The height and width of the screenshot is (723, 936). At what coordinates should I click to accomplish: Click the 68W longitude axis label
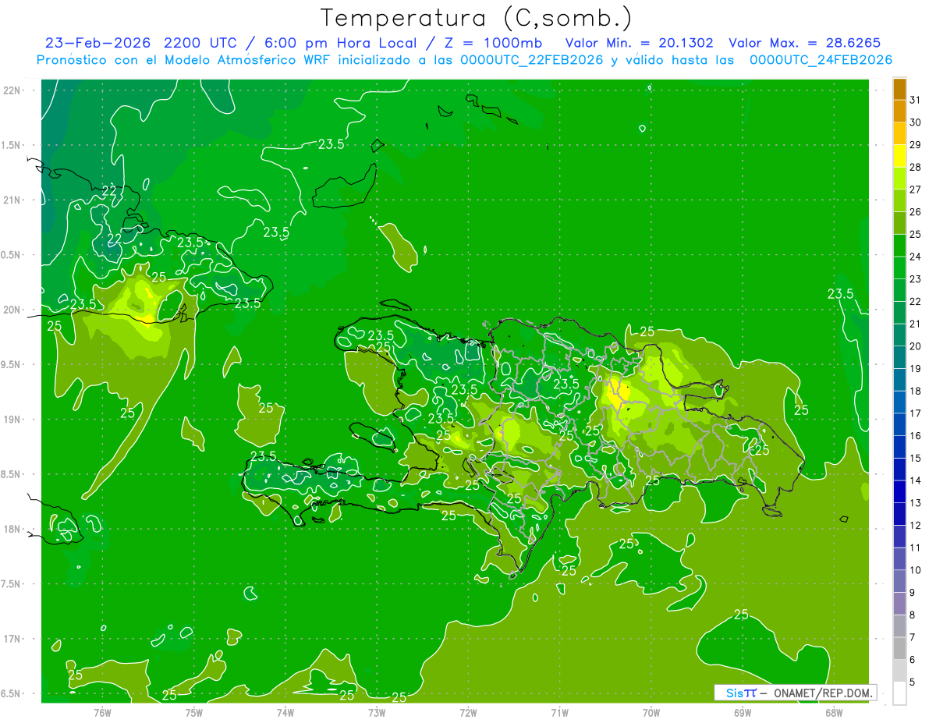pyautogui.click(x=834, y=712)
